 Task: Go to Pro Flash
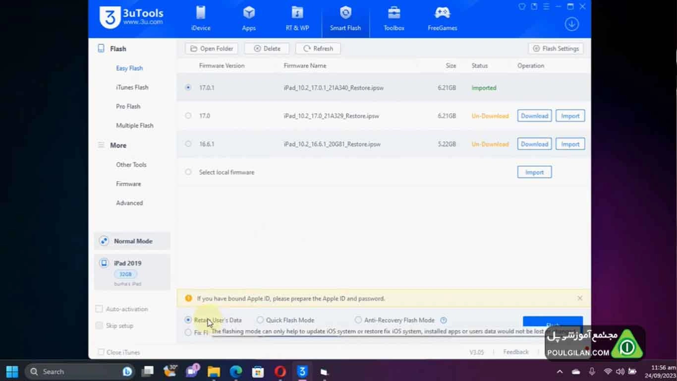click(x=128, y=106)
